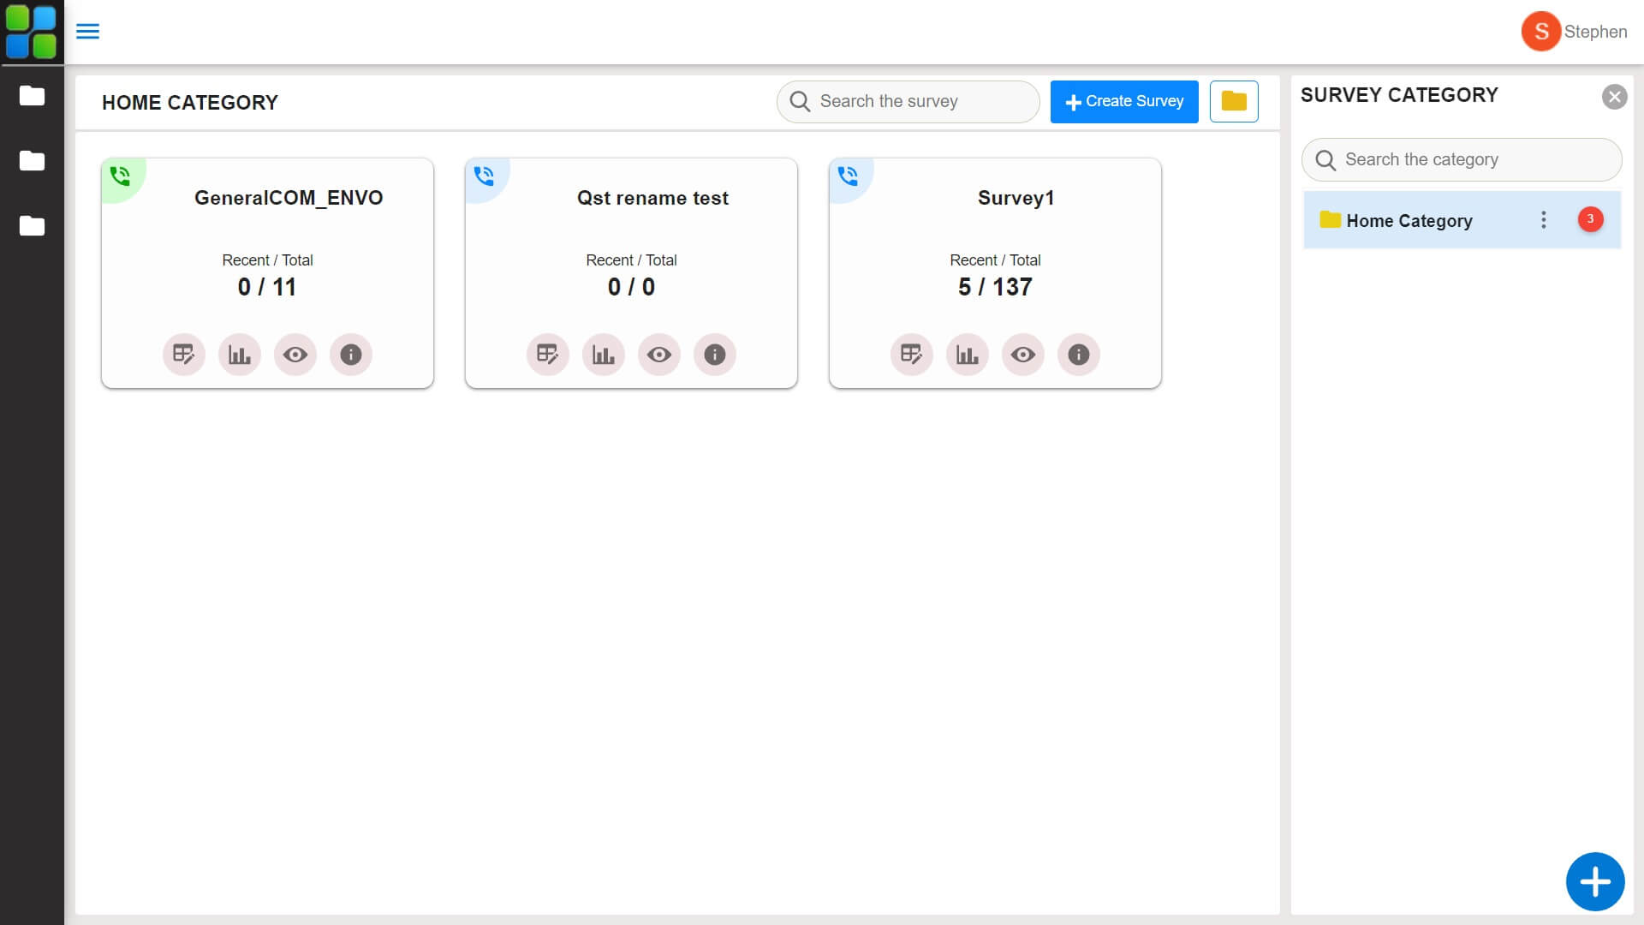Focus the Search the category field
The width and height of the screenshot is (1644, 925).
click(1462, 159)
